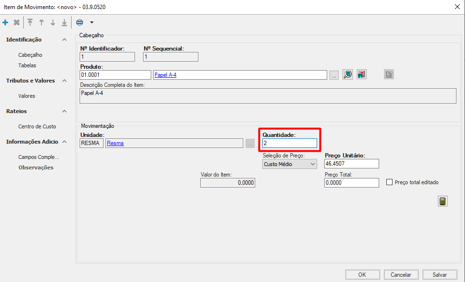Viewport: 465px width, 282px height.
Task: Open Centro de Custo in sidebar
Action: [x=37, y=126]
